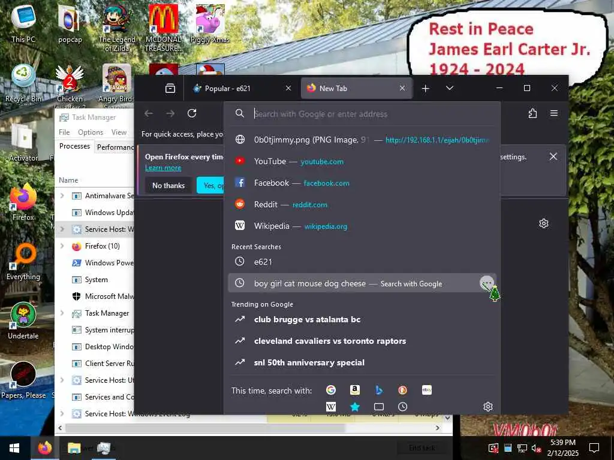
Task: Search bookmarks using the star icon
Action: coord(355,407)
